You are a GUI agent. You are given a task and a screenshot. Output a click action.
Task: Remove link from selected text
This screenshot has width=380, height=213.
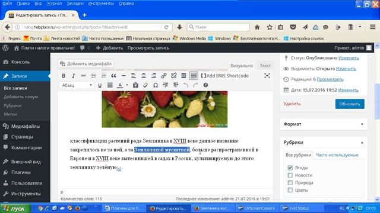click(173, 76)
